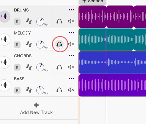Solo the MELODY track with headphones icon
Image resolution: width=146 pixels, height=124 pixels.
pos(59,44)
